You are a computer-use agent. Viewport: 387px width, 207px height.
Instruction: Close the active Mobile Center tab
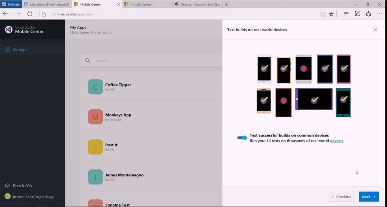tap(118, 4)
